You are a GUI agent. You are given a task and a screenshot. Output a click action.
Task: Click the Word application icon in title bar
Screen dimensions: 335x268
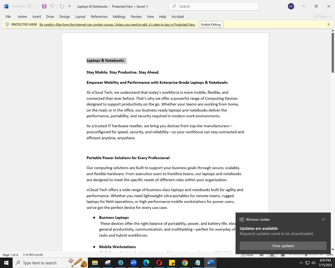click(x=6, y=6)
